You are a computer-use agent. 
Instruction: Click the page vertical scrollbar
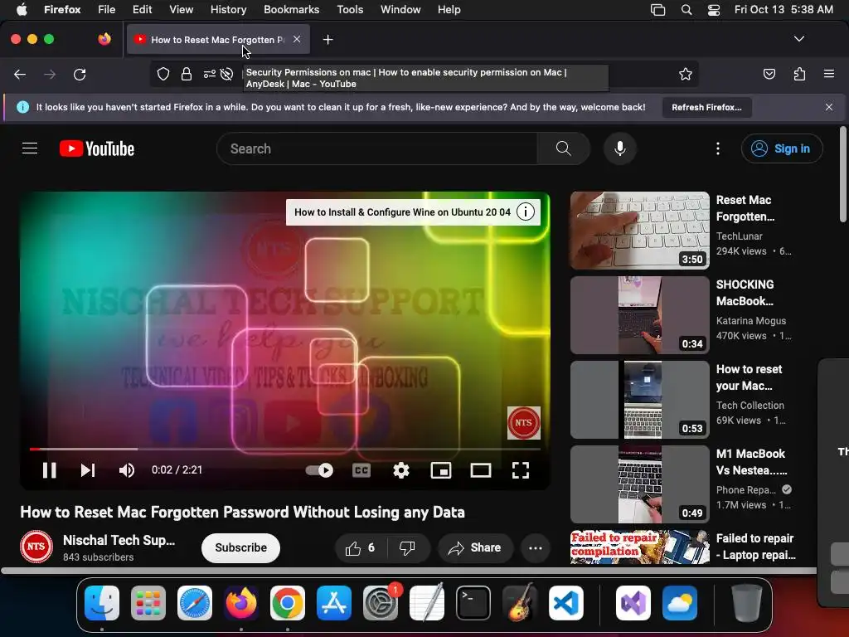843,174
